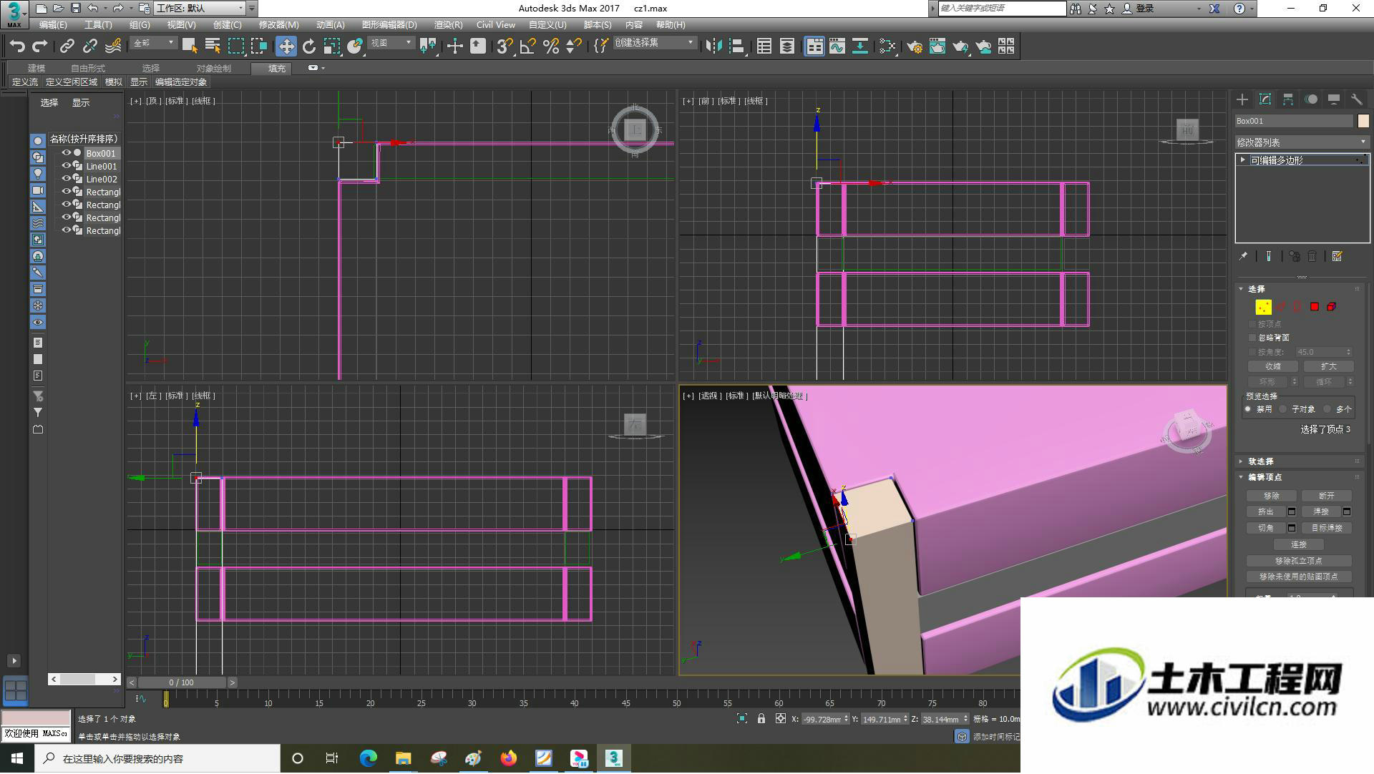Click the 目标焊接 button

click(1326, 528)
